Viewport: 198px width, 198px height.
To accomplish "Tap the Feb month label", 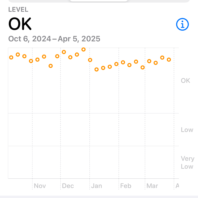I will [x=126, y=186].
